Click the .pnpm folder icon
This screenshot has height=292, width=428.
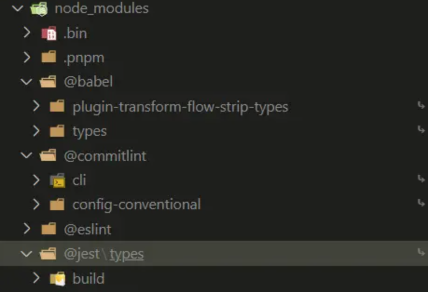(49, 57)
